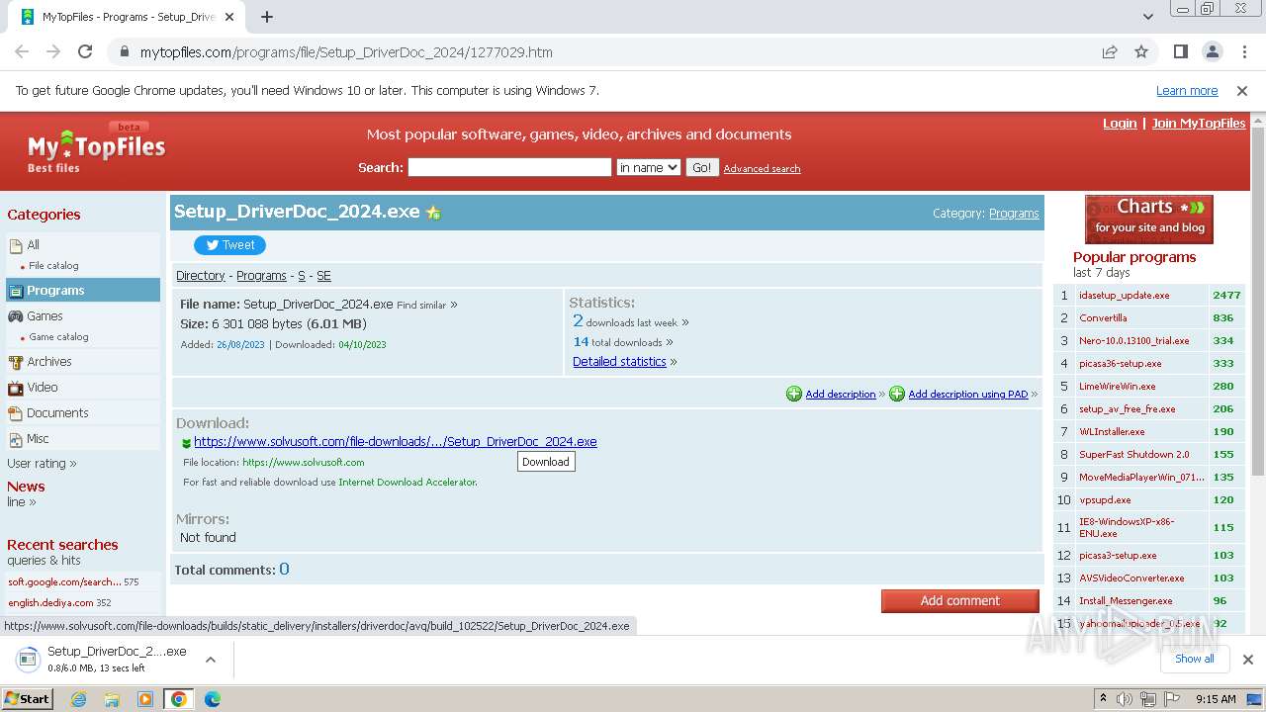This screenshot has width=1266, height=712.
Task: Select Programs category
Action: click(x=83, y=290)
